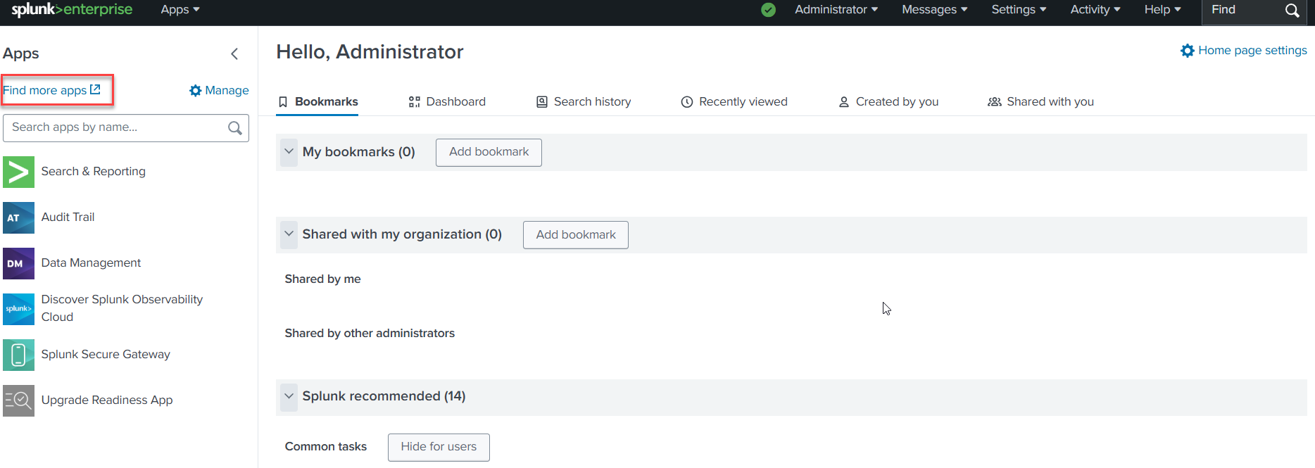The height and width of the screenshot is (468, 1315).
Task: Collapse the My bookmarks section
Action: tap(289, 152)
